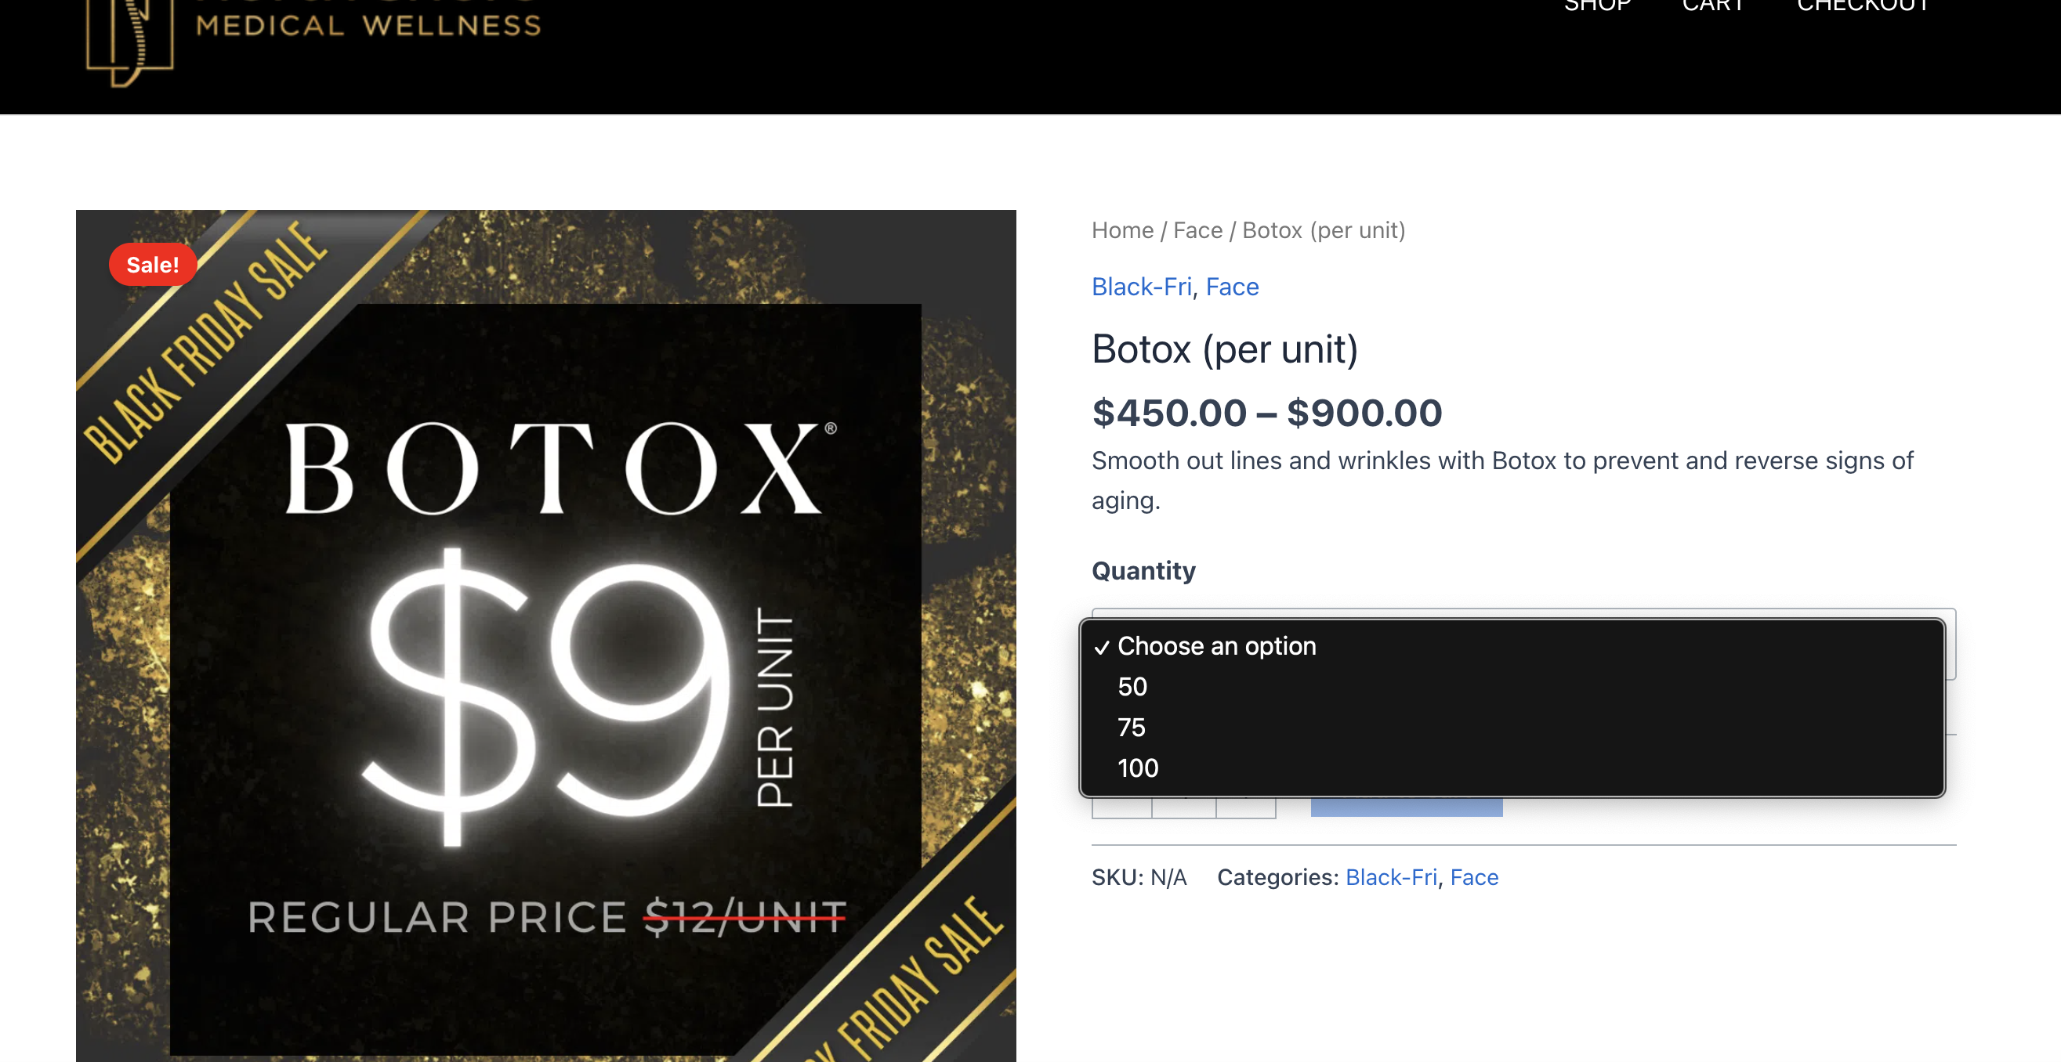This screenshot has width=2061, height=1062.
Task: Go to CART in the header
Action: pos(1714,6)
